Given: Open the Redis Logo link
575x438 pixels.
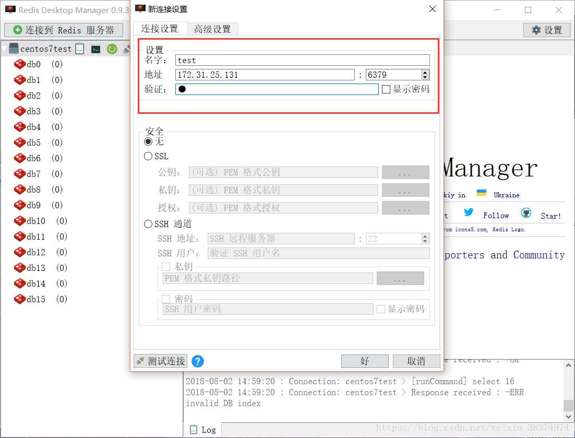Looking at the screenshot, I should (509, 229).
